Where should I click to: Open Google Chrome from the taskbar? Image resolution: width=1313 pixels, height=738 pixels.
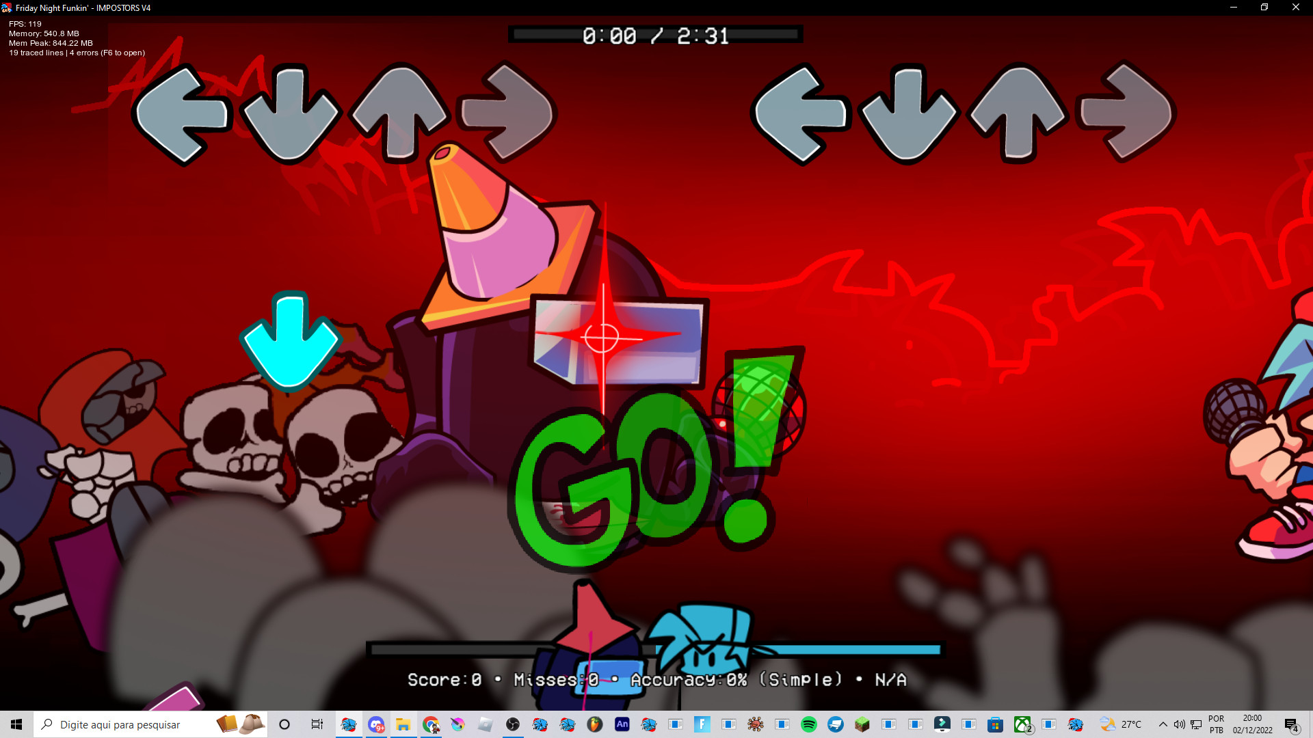tap(431, 724)
